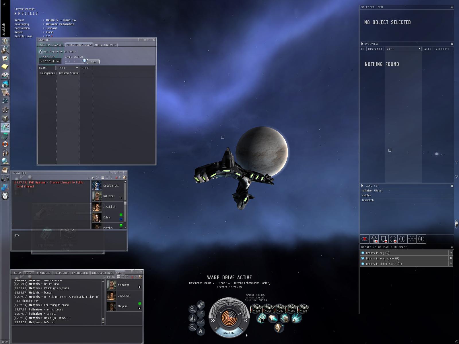Open the cargo hold HUD icon
459x344 pixels.
(201, 304)
